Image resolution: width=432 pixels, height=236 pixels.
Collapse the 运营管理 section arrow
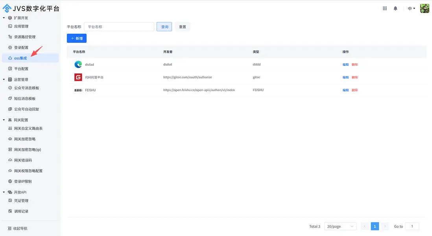click(4, 79)
